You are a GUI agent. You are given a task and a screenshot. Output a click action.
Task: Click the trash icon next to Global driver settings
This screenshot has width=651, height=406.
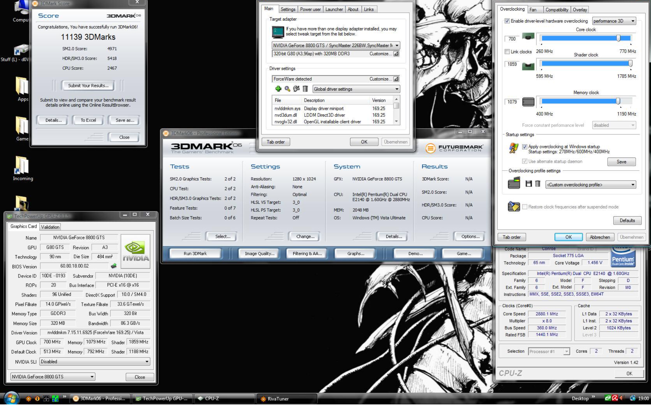click(x=305, y=89)
